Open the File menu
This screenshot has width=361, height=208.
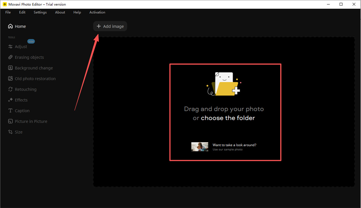click(x=8, y=12)
